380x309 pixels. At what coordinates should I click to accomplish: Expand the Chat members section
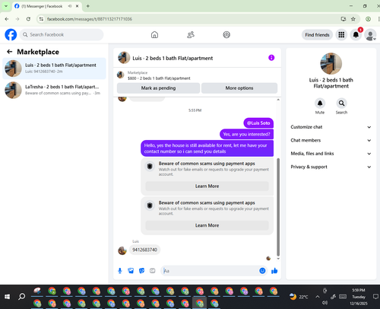pyautogui.click(x=331, y=140)
